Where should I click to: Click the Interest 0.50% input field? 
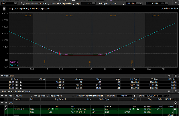(122, 96)
